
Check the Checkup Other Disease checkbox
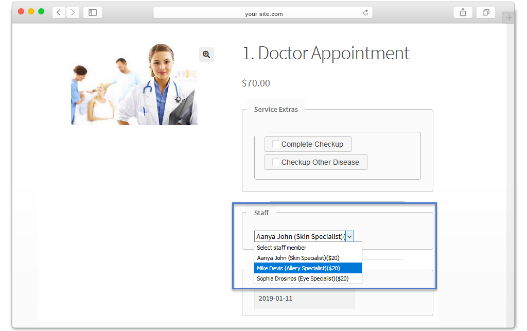coord(276,162)
